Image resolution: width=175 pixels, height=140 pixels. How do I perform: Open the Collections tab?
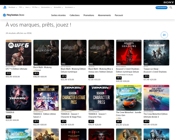point(74,15)
